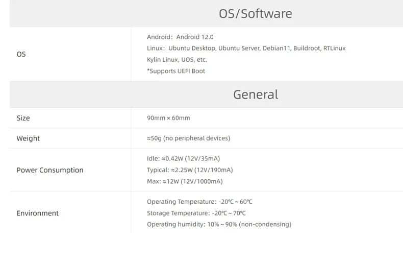Click the Supports UEFI Boot note
The image size is (403, 264).
(176, 71)
